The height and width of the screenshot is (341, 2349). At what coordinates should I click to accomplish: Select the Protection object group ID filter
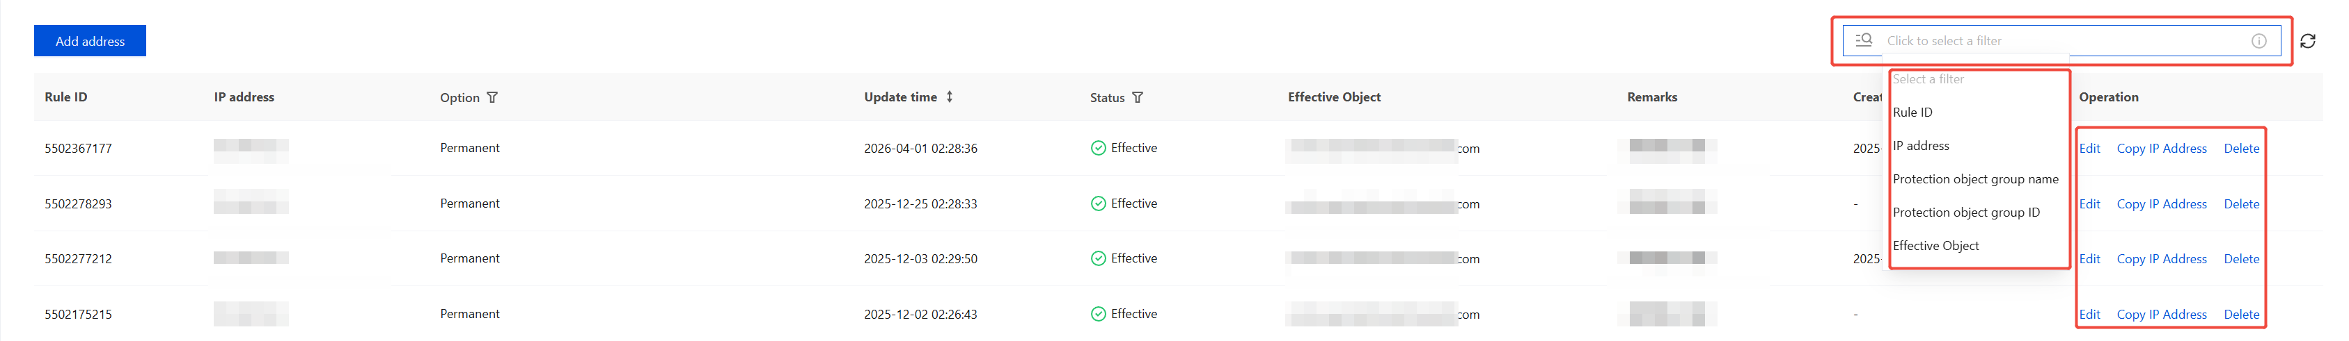[x=1966, y=212]
